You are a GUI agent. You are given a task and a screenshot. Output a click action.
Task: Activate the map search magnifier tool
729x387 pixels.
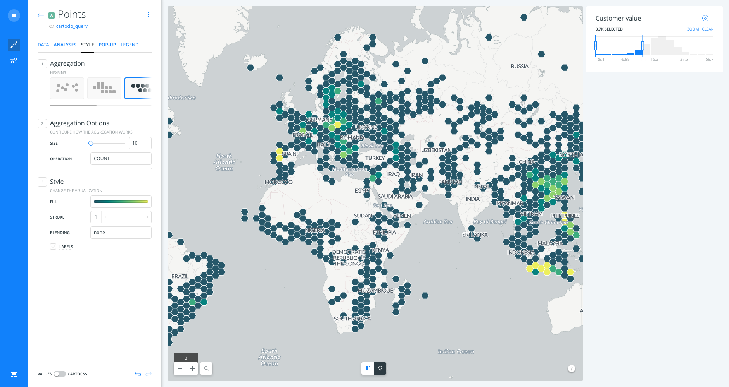[206, 368]
